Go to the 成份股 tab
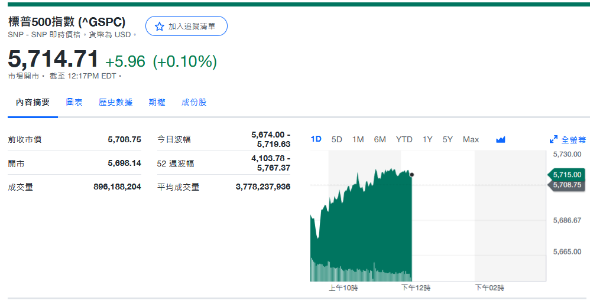 click(194, 102)
